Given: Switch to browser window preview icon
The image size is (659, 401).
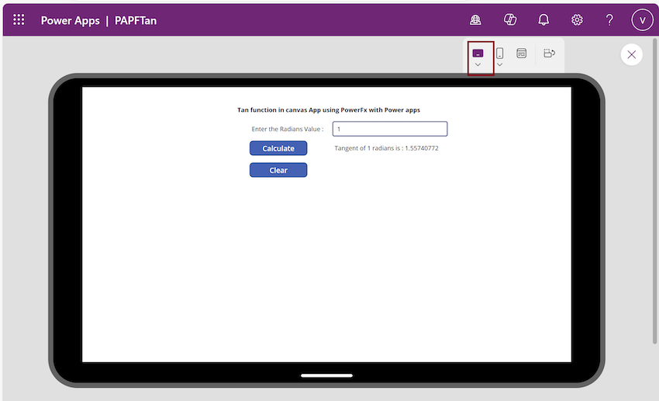Looking at the screenshot, I should point(522,54).
